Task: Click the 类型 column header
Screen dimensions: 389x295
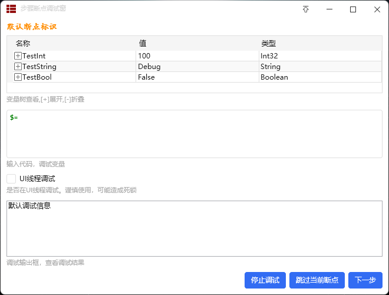Action: tap(268, 44)
